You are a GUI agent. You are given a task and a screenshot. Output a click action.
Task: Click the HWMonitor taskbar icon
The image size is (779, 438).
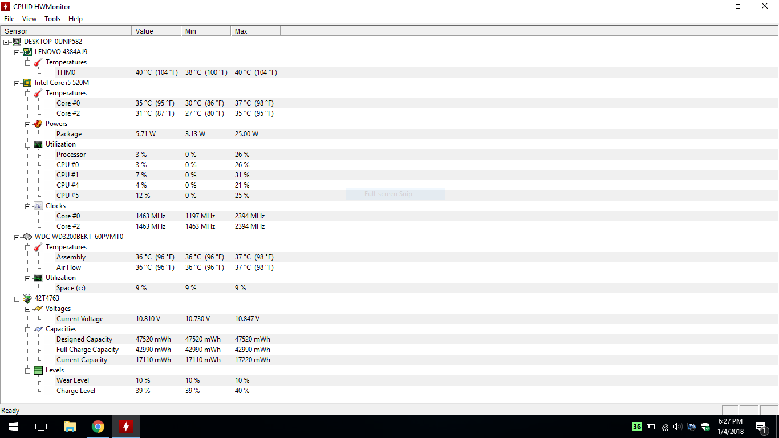click(125, 427)
